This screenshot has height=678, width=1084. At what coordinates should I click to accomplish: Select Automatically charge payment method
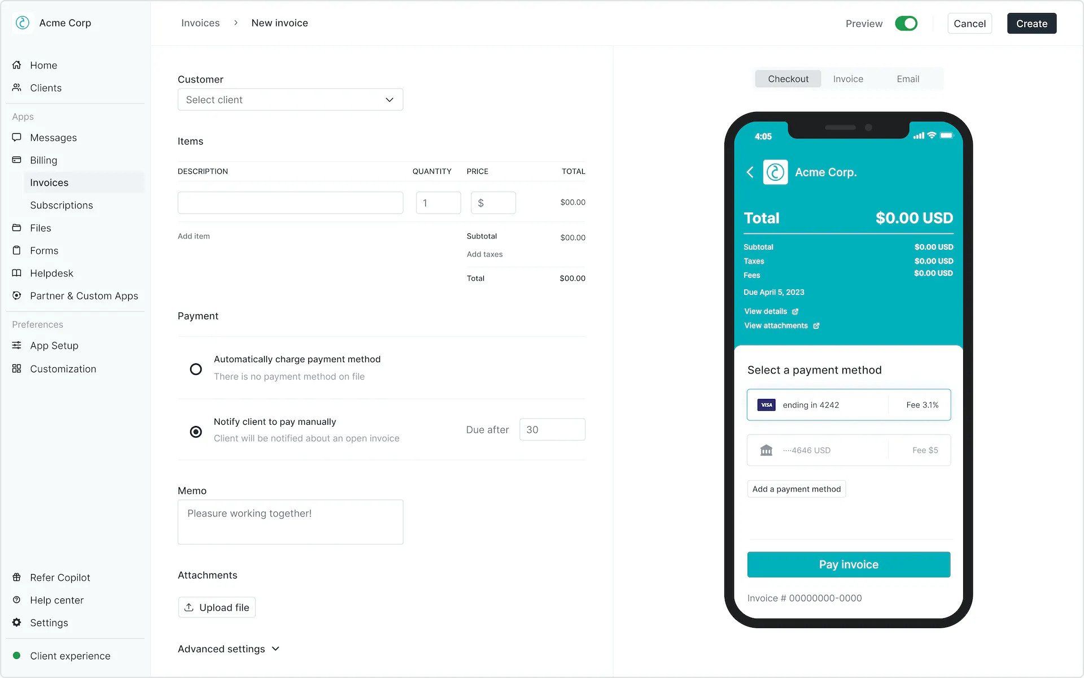click(195, 368)
